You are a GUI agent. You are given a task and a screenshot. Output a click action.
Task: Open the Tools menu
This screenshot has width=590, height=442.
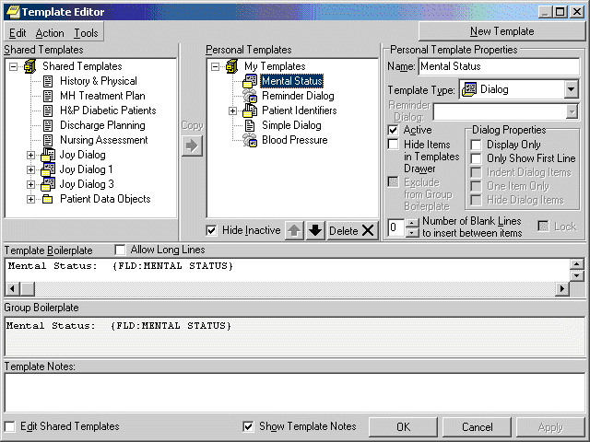tap(86, 33)
